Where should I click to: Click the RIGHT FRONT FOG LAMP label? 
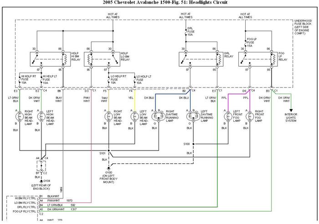[259, 116]
